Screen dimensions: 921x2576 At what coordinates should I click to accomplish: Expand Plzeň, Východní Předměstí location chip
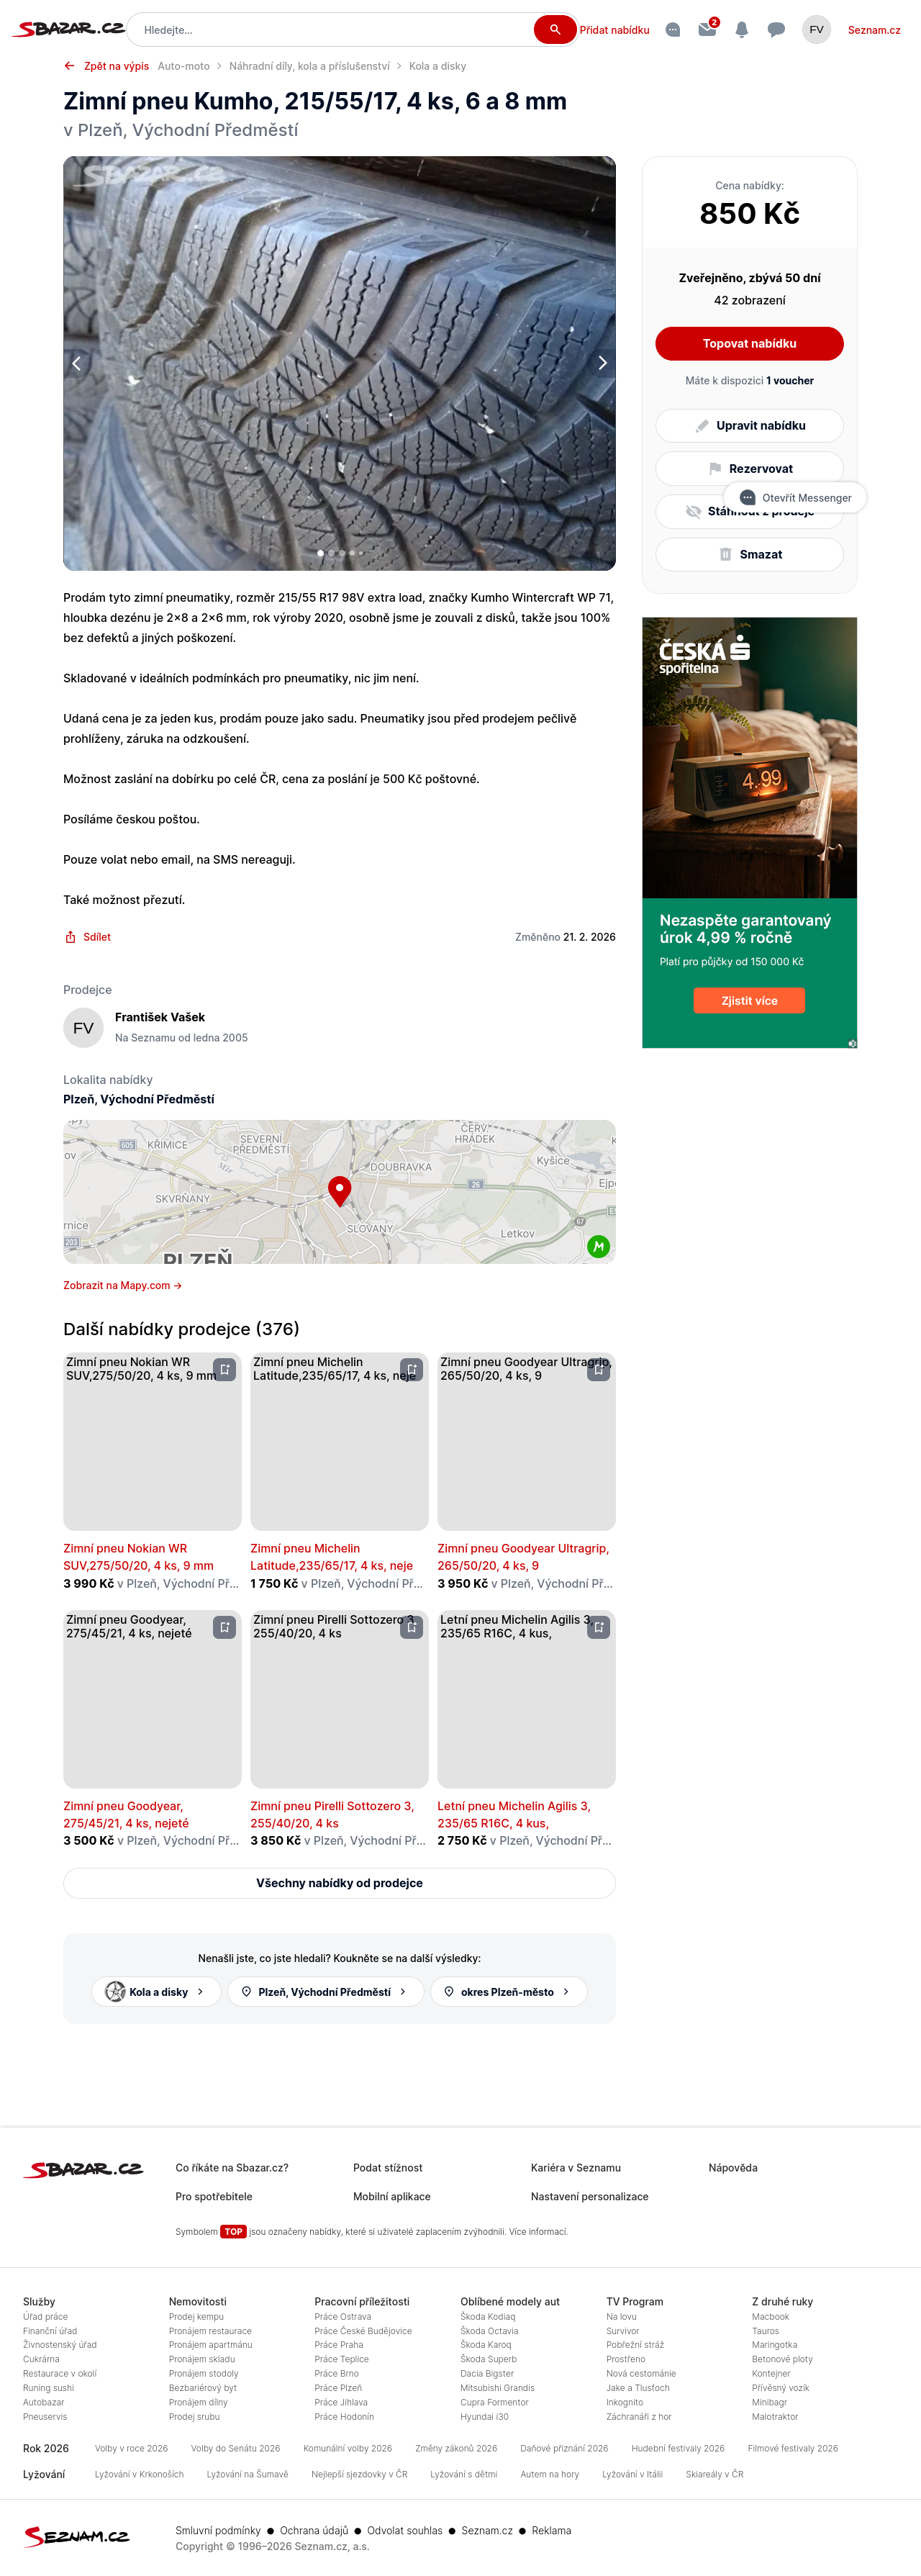coord(325,1991)
